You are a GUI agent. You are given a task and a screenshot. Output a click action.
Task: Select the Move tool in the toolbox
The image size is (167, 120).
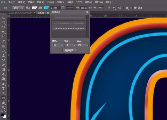(4, 18)
